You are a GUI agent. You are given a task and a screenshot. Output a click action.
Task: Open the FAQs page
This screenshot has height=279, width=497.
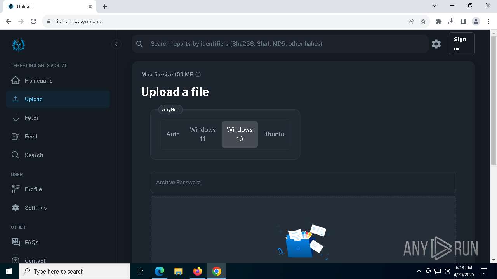(58, 242)
